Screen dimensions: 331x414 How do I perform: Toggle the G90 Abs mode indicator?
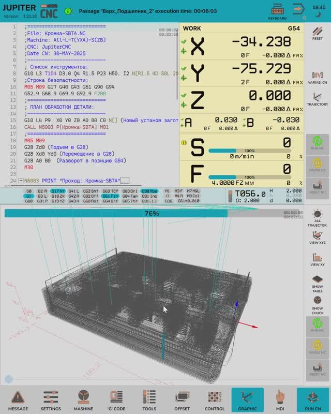coord(149,191)
